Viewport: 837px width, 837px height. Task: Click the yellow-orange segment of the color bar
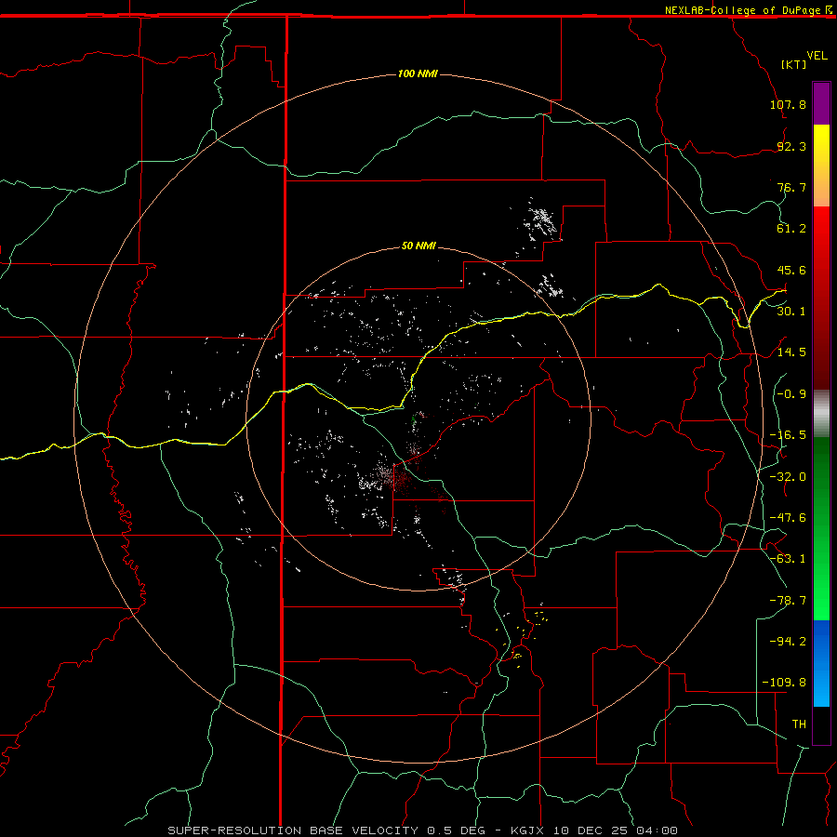click(x=821, y=166)
